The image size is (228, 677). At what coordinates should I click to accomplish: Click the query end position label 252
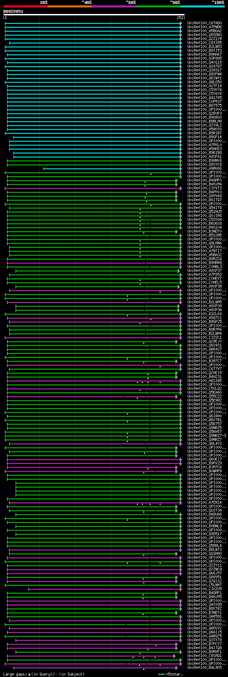[180, 18]
